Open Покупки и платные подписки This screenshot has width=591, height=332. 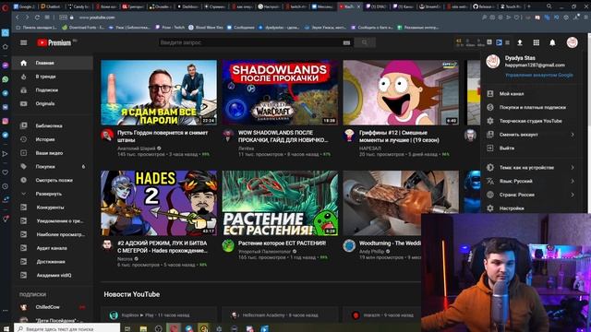coord(532,107)
